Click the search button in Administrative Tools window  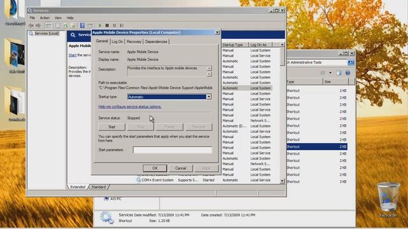351,62
